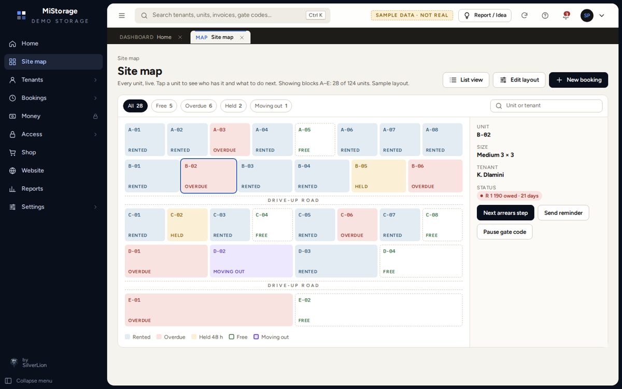Image resolution: width=622 pixels, height=389 pixels.
Task: Select held unit B-05
Action: coord(379,176)
